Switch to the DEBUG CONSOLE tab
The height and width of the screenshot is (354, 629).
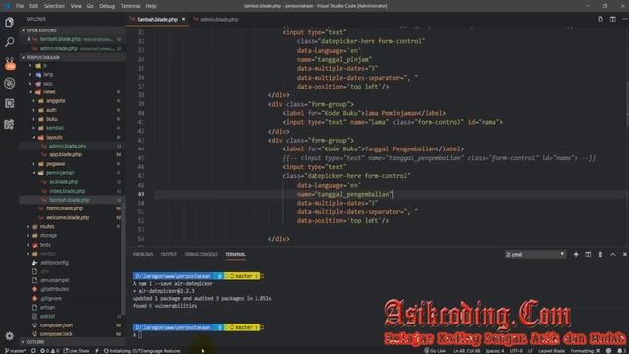tap(200, 254)
